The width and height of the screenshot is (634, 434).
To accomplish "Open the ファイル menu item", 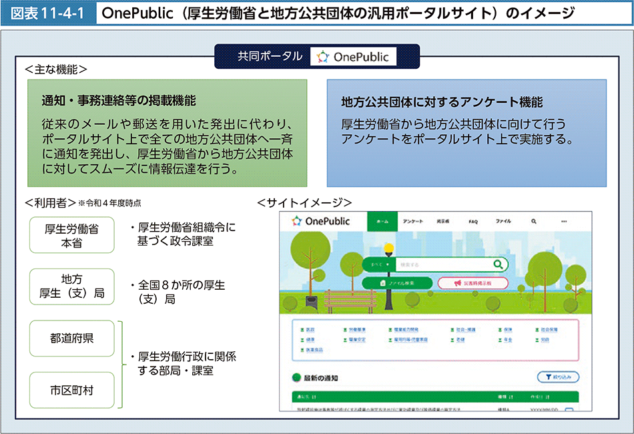I will (503, 221).
